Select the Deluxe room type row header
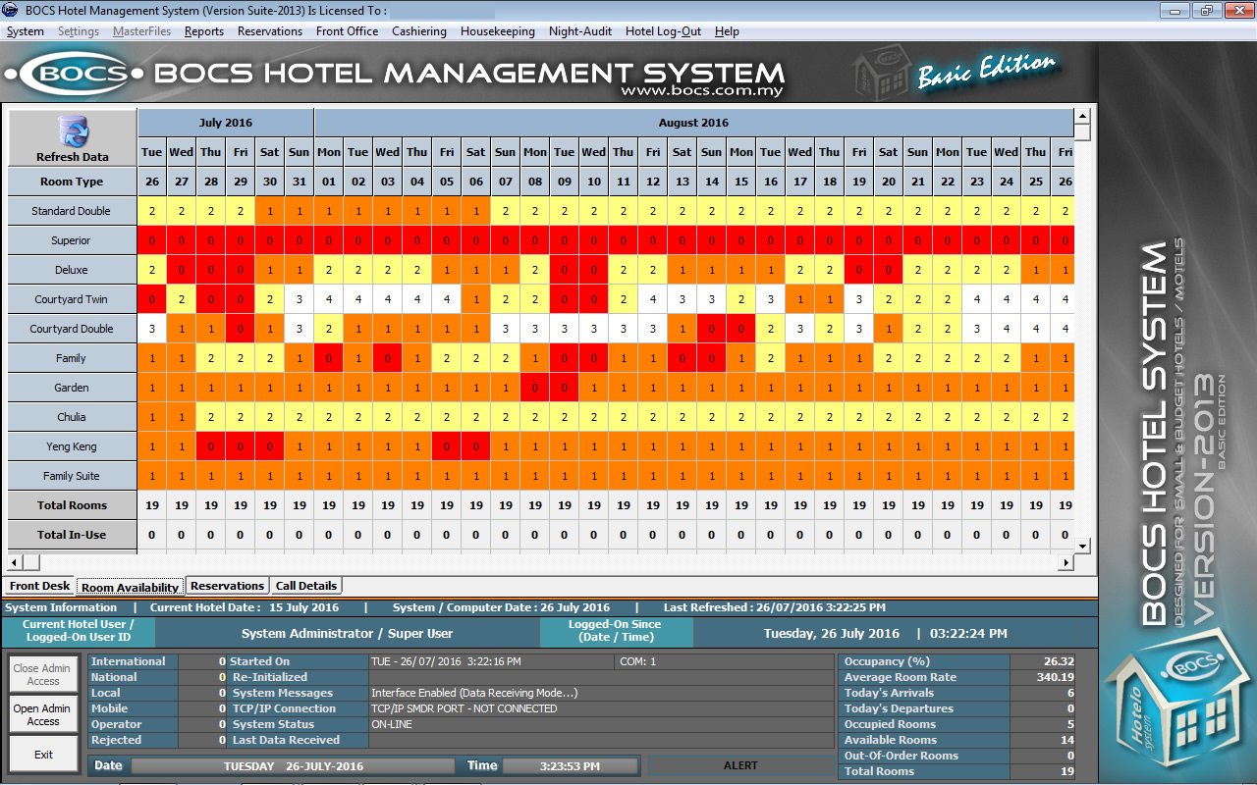1257x785 pixels. pos(71,270)
